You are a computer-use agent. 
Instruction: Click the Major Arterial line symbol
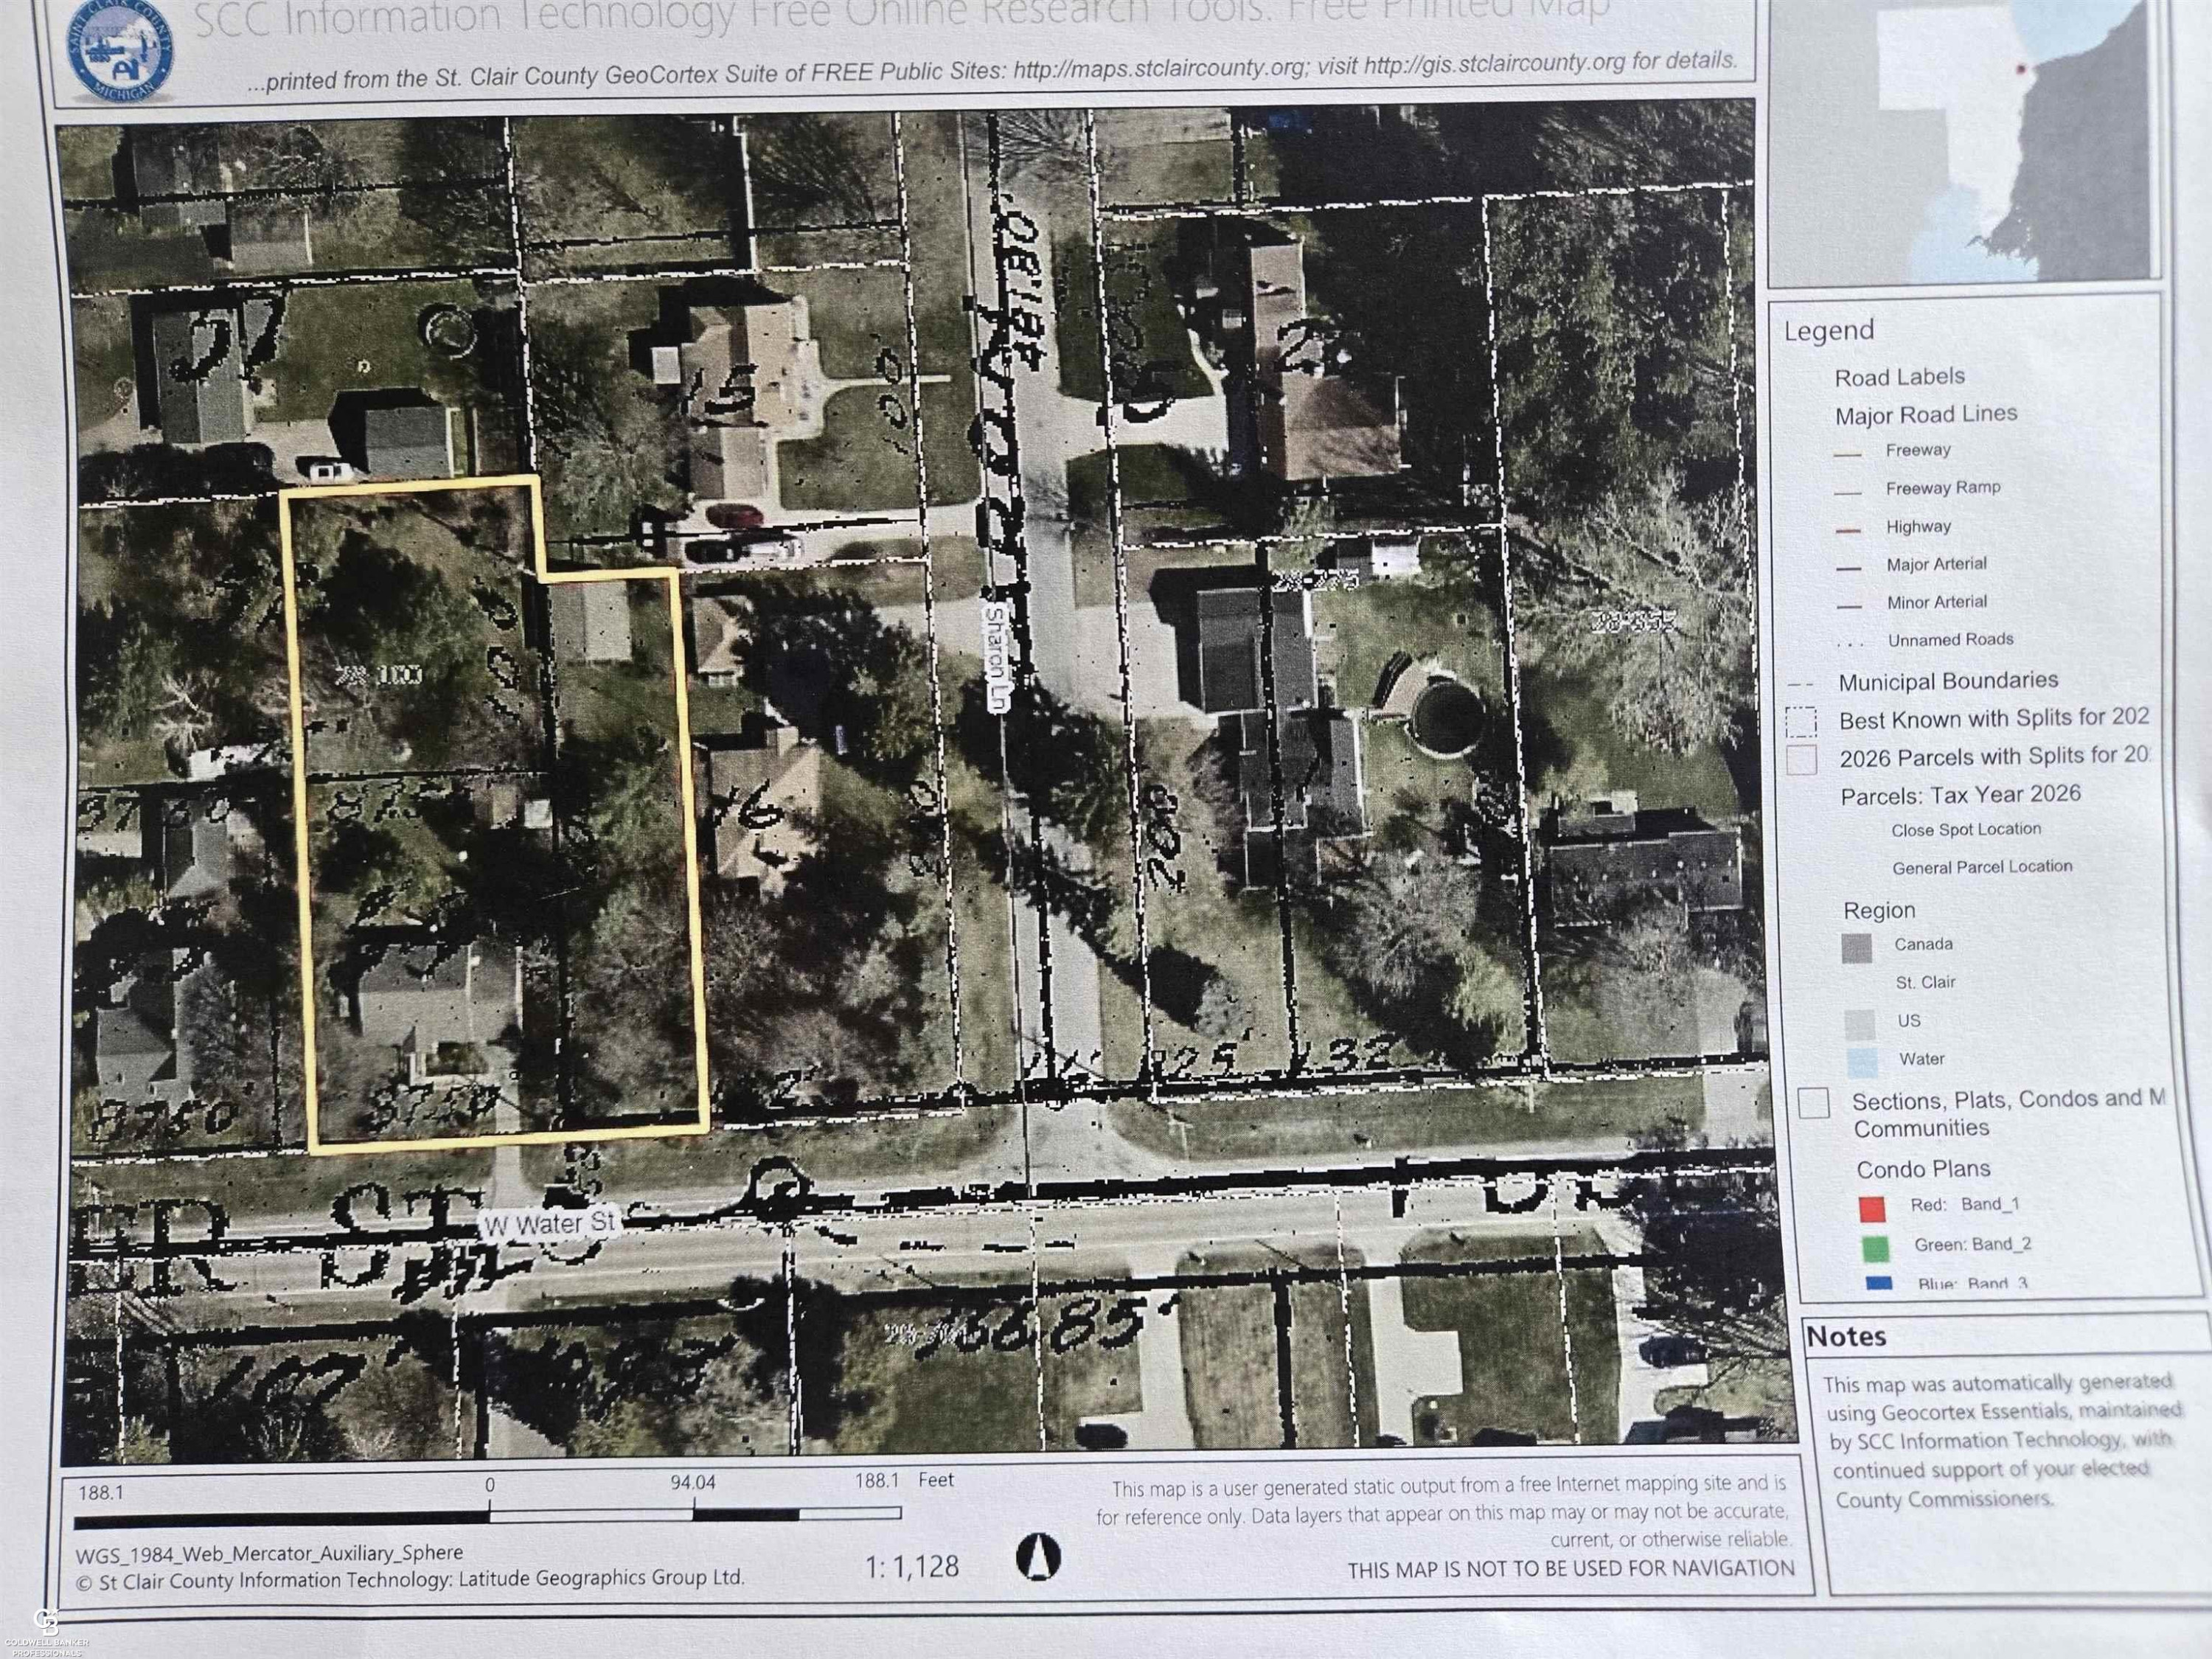pos(1848,568)
